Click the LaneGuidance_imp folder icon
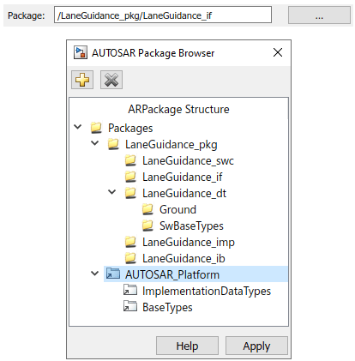The width and height of the screenshot is (355, 361). click(130, 242)
